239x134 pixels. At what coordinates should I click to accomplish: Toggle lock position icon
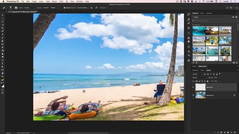point(202,81)
